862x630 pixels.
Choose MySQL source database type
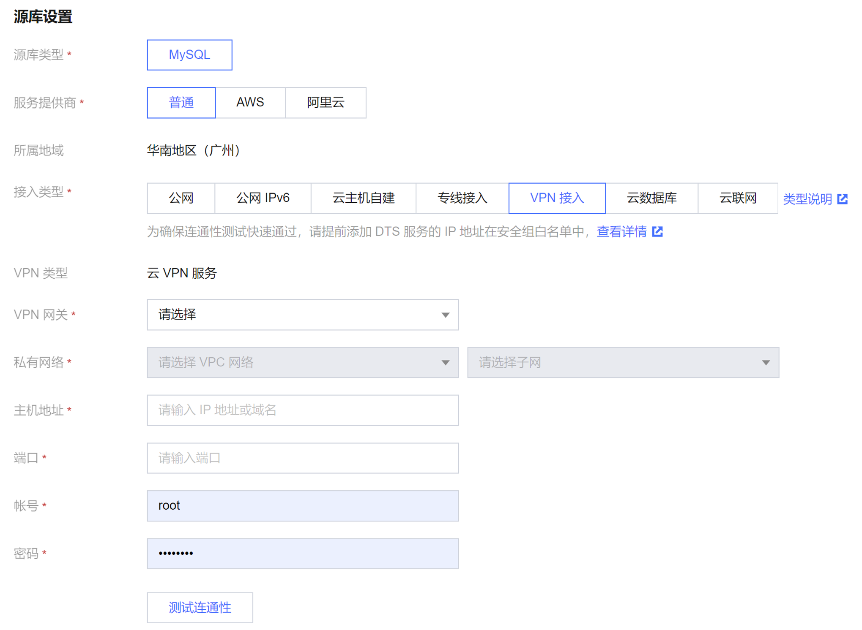coord(189,55)
